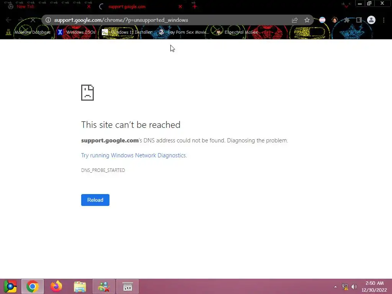Open the Espectral McGee bookmark
392x294 pixels.
point(237,32)
